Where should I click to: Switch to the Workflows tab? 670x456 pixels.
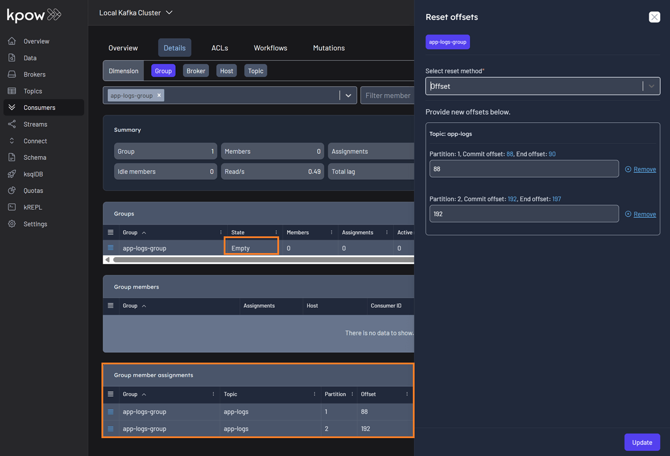tap(270, 48)
